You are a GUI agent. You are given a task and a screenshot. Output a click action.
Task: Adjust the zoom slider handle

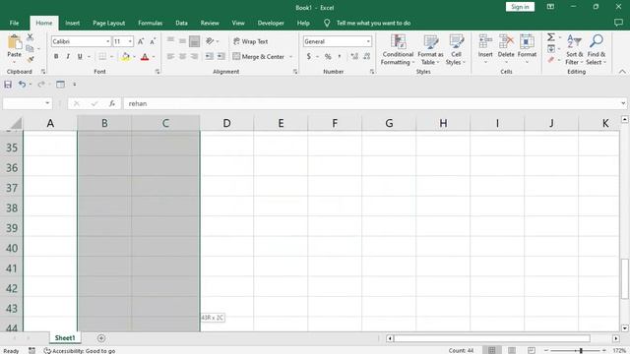(x=581, y=350)
